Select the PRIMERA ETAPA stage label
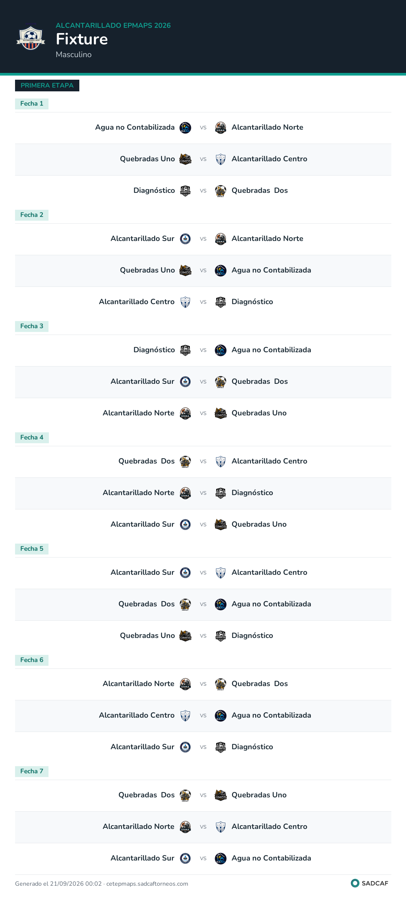The image size is (406, 903). pyautogui.click(x=47, y=85)
